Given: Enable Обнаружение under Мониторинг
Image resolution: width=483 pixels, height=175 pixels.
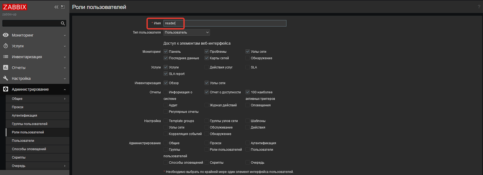Looking at the screenshot, I should pyautogui.click(x=247, y=58).
